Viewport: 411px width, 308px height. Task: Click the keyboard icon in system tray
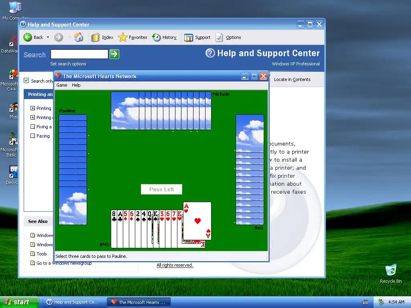point(365,302)
